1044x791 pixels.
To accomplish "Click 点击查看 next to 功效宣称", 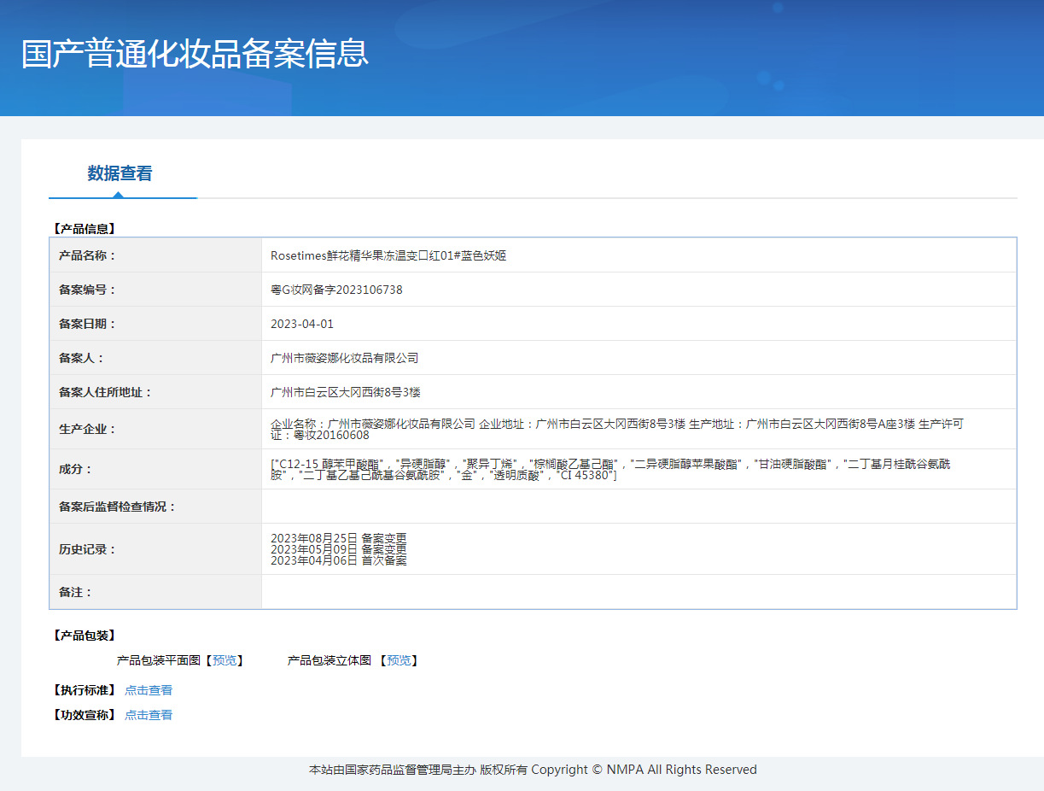I will pyautogui.click(x=149, y=715).
